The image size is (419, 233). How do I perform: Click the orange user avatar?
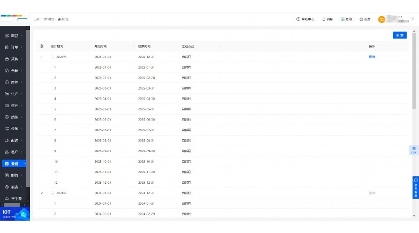click(382, 19)
